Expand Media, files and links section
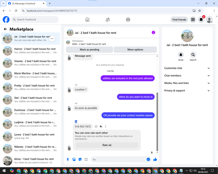218x174 pixels. (x=187, y=83)
